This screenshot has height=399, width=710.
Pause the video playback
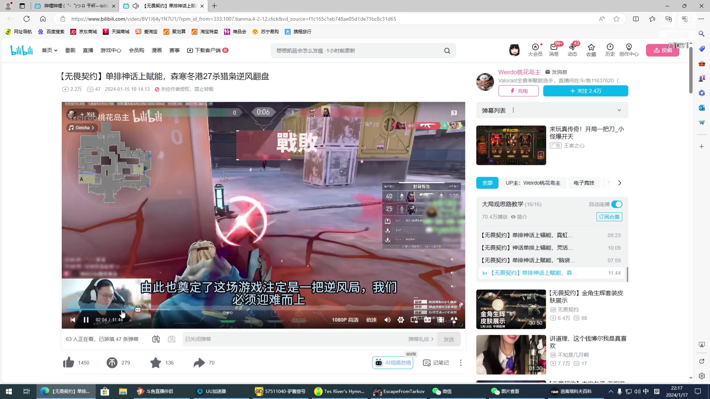[x=86, y=320]
